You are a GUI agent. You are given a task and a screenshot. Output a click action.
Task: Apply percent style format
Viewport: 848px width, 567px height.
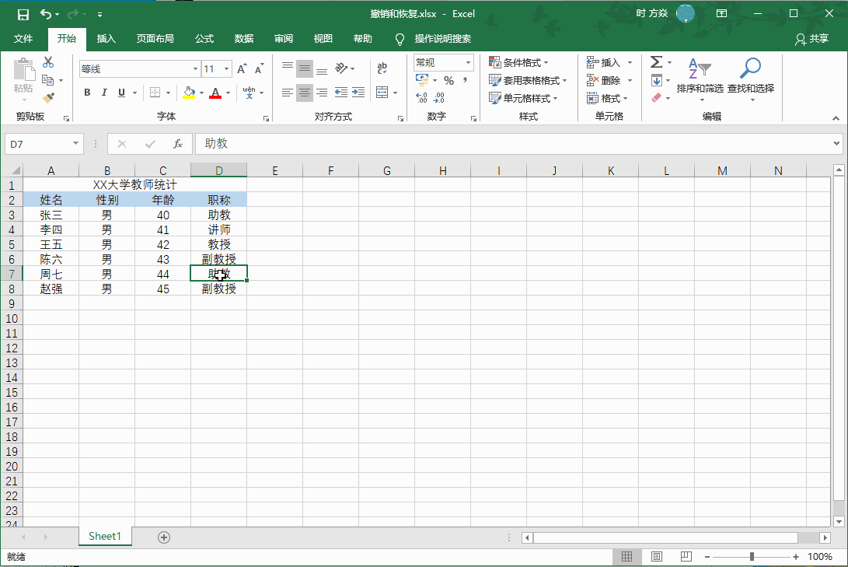pyautogui.click(x=448, y=81)
